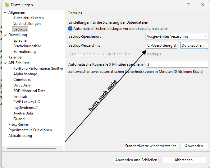Toggle automatic backup before saving checkbox
Screen dimensions: 210x168
tap(70, 29)
